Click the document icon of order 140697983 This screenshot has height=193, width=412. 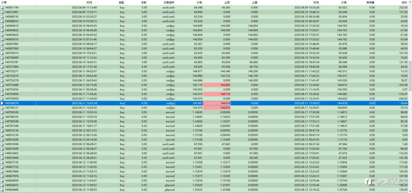[x=2, y=44]
